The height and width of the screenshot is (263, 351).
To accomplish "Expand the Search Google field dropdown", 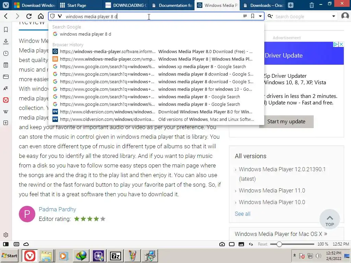I will (x=334, y=16).
